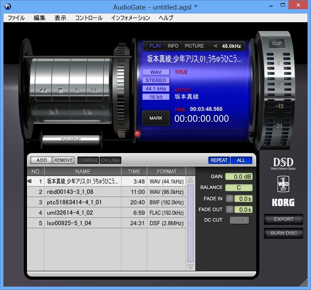311x290 pixels.
Task: Select song nbd00143-3_1_08
Action: tap(106, 192)
